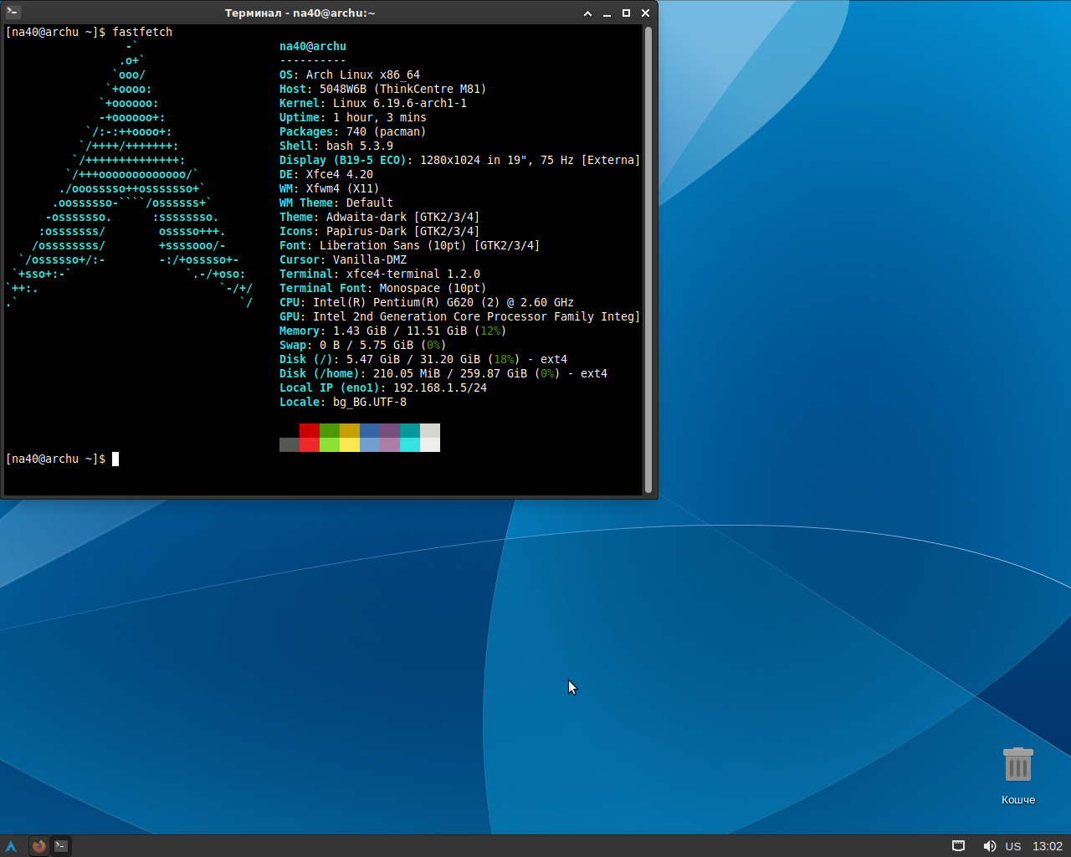The image size is (1071, 857).
Task: Click the Display (B19-5 ECO) line
Action: 460,160
